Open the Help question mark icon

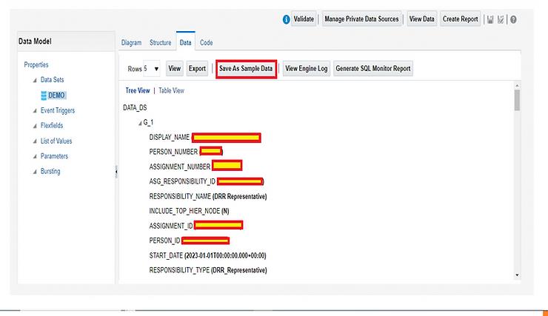(x=513, y=19)
